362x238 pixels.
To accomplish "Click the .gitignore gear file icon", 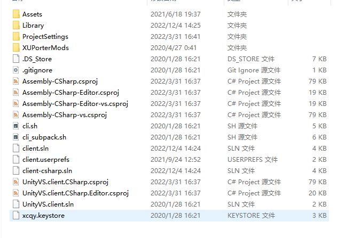I will pos(16,70).
